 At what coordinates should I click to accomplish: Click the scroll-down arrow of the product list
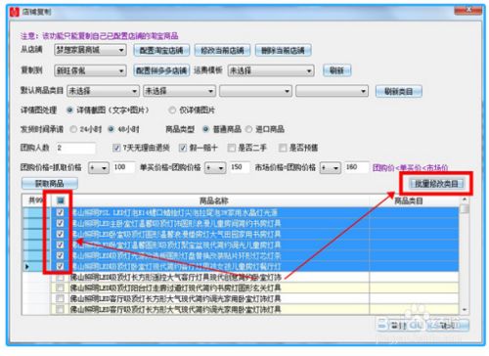tap(465, 310)
